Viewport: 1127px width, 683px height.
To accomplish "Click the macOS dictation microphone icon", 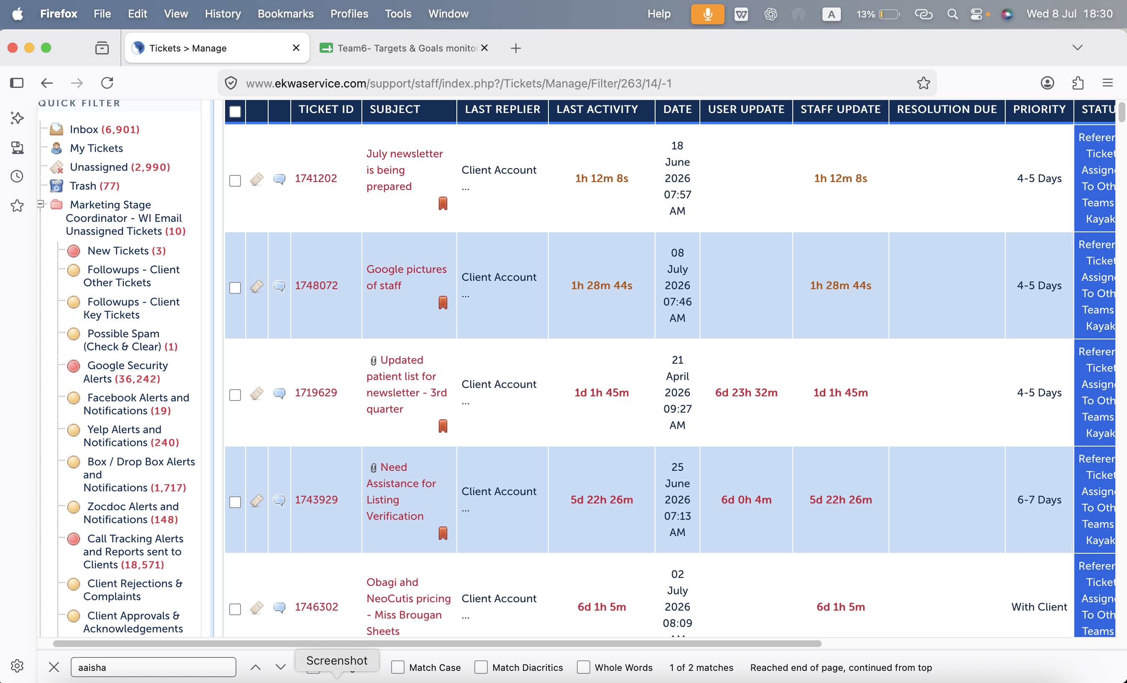I will [x=707, y=14].
